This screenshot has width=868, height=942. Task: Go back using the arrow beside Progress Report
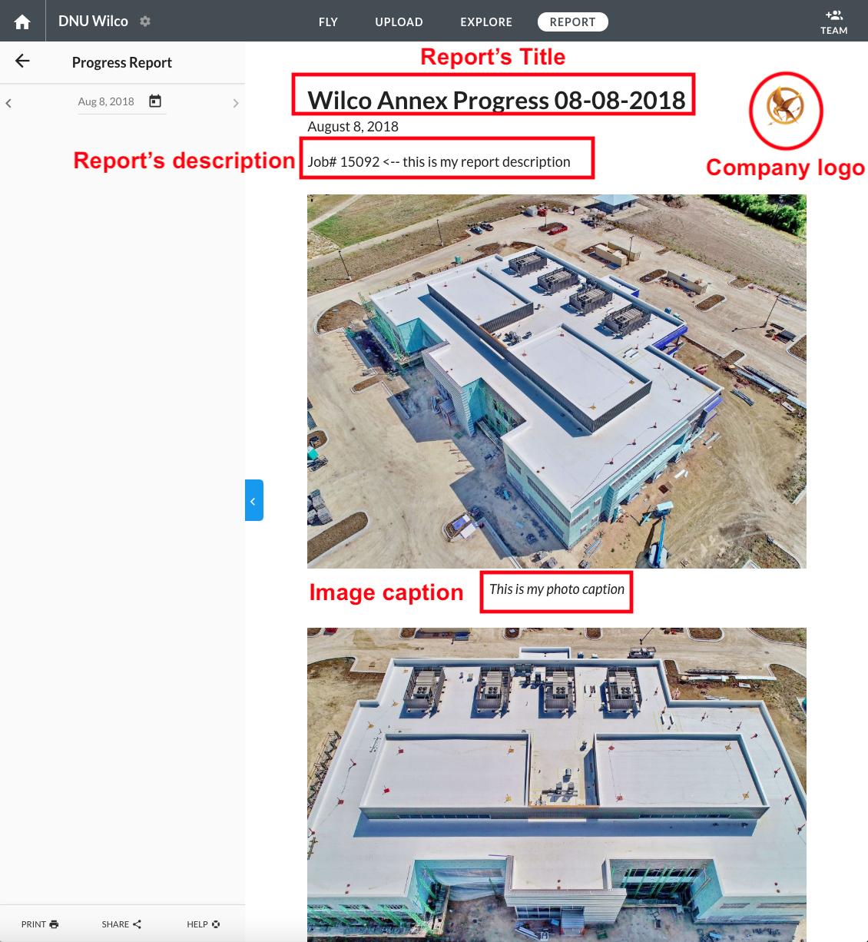click(22, 61)
